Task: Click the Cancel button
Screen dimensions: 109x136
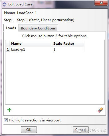Action: click(x=81, y=129)
